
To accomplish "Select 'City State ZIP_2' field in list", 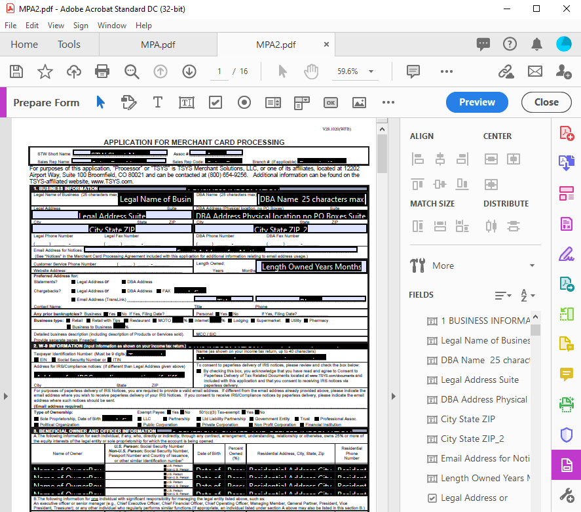I will (472, 439).
